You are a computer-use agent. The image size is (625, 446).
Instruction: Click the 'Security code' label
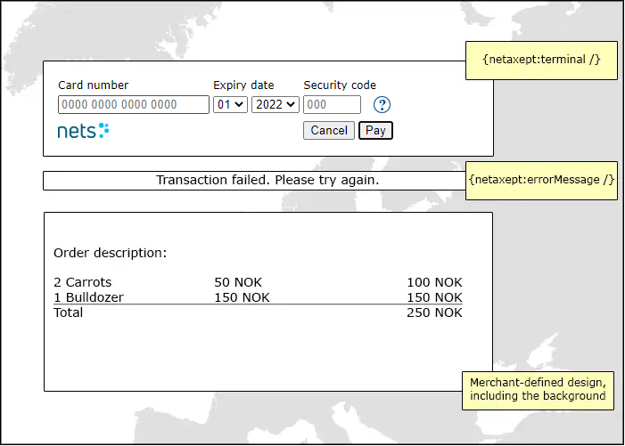pyautogui.click(x=340, y=85)
